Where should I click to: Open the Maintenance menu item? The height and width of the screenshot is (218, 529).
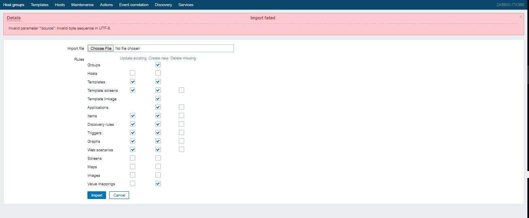(x=82, y=5)
